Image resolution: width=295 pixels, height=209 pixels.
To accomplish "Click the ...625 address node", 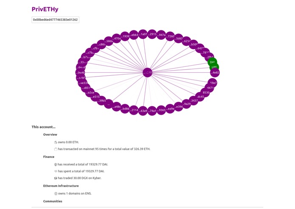I will 186,41.
